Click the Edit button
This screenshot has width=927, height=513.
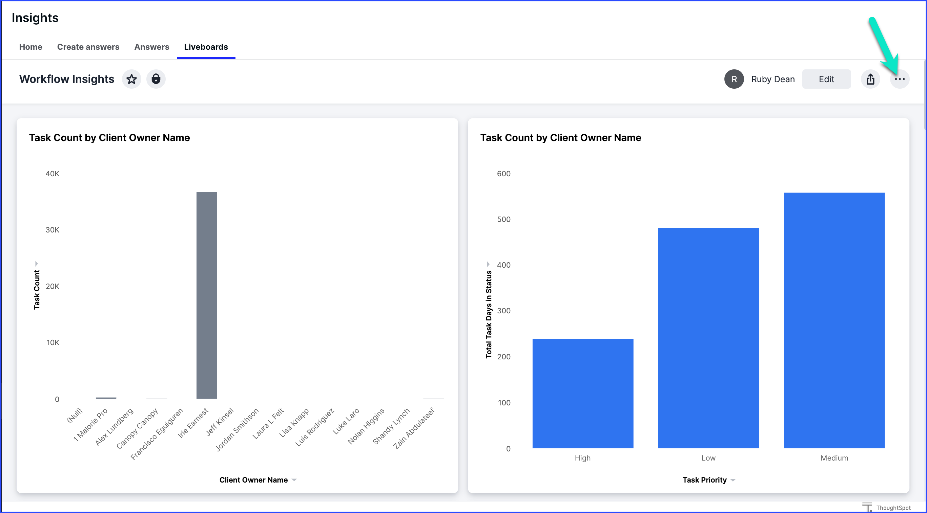pyautogui.click(x=826, y=79)
